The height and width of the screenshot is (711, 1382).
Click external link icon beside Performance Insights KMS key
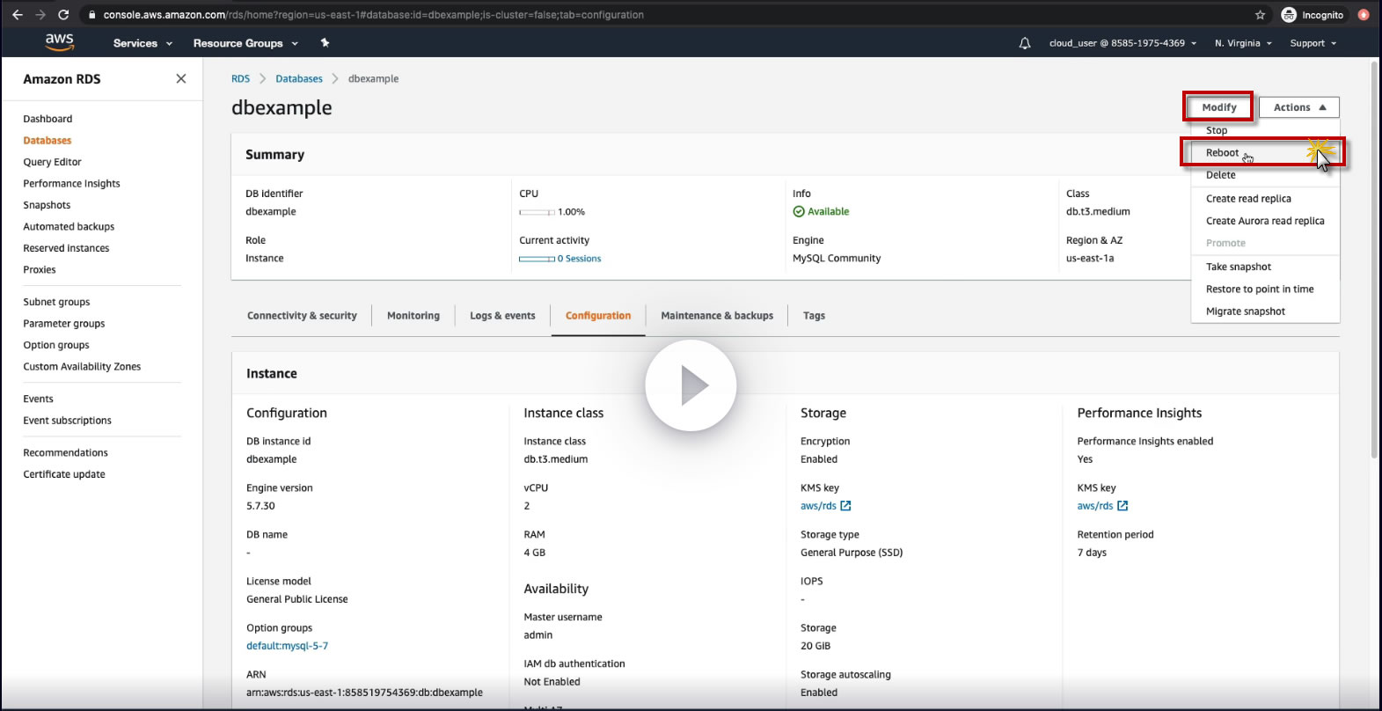1122,506
